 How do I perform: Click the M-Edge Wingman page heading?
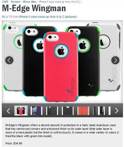[x=34, y=8]
